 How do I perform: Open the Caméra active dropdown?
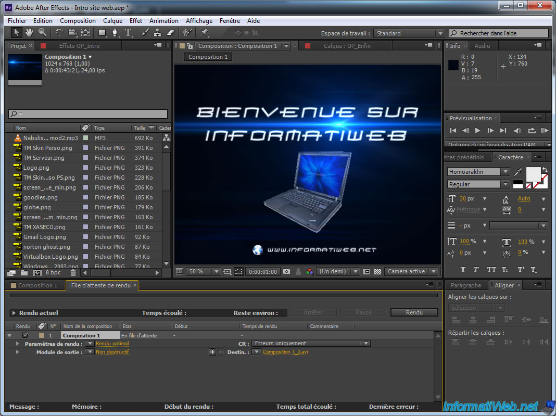411,272
